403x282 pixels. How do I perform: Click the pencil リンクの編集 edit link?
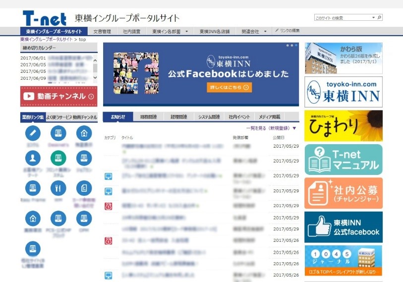coord(288,31)
